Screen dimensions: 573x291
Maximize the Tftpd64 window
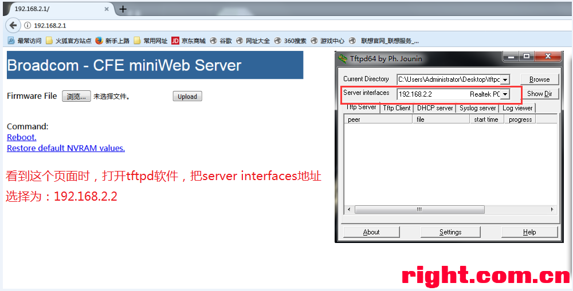[526, 57]
